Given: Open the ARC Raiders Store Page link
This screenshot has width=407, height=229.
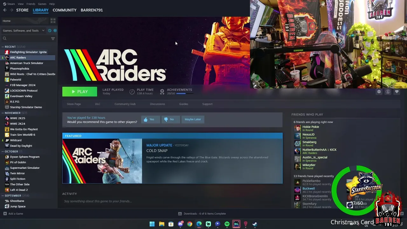Looking at the screenshot, I should [74, 104].
